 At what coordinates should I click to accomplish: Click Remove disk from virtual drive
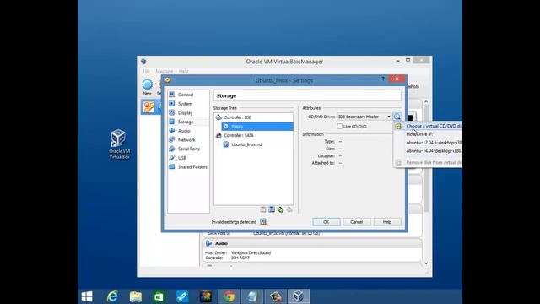pos(428,162)
